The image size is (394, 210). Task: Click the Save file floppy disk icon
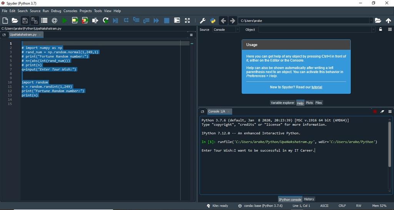[x=25, y=20]
